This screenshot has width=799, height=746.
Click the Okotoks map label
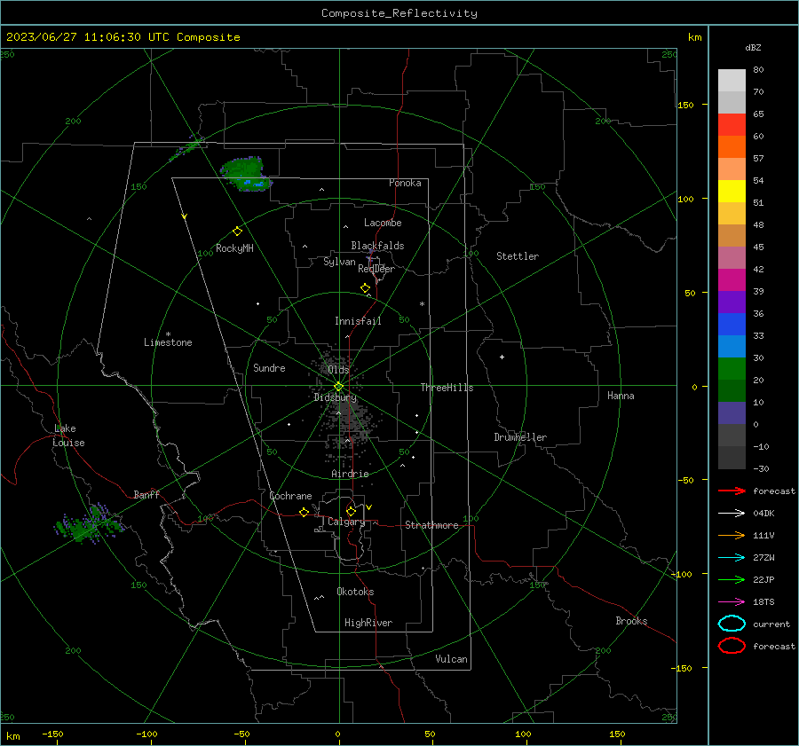pos(355,592)
